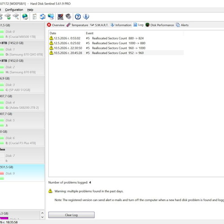Screen dimensions: 224x224
Task: Select 'Disk: 0' in the disk list
Action: pos(10,31)
